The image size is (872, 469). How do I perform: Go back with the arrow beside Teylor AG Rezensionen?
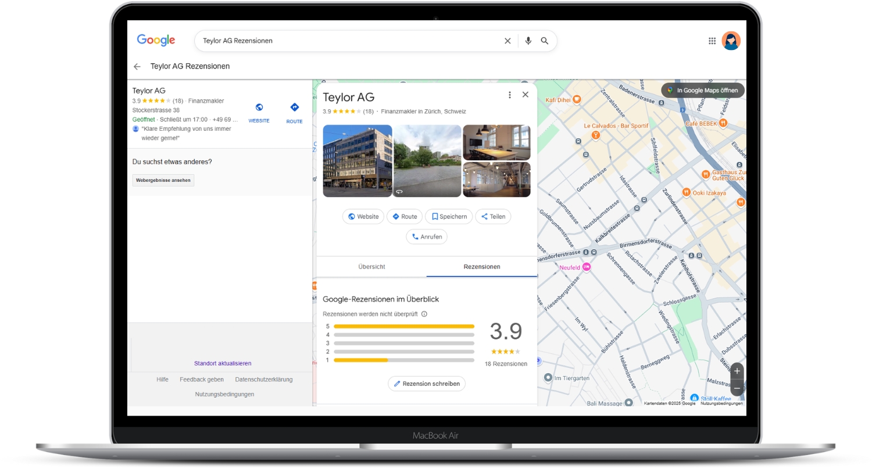tap(137, 66)
